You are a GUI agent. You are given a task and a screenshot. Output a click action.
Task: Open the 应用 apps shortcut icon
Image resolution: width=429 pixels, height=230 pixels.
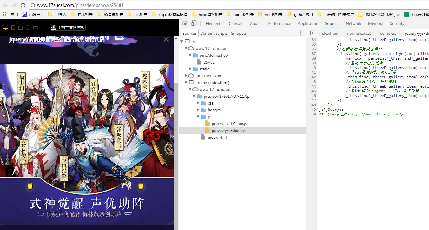11,14
